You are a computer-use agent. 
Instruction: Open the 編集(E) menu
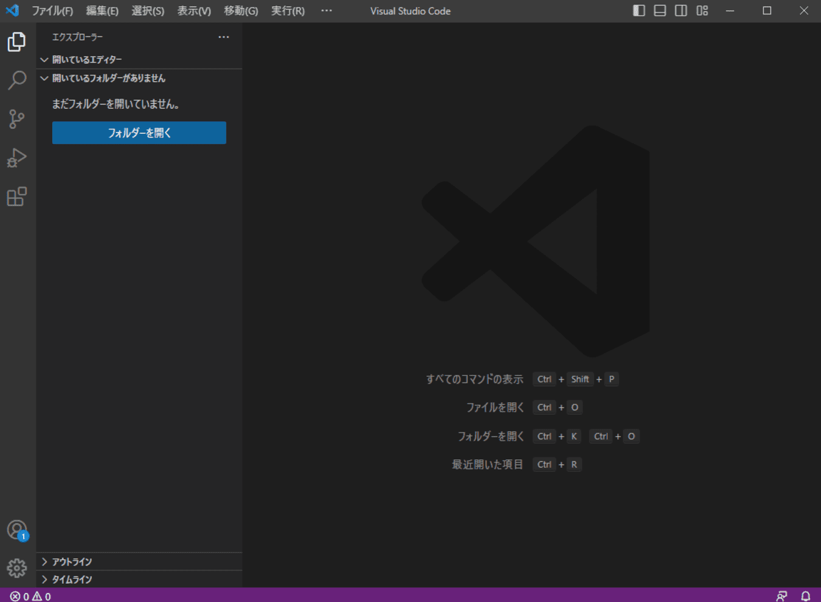point(102,11)
